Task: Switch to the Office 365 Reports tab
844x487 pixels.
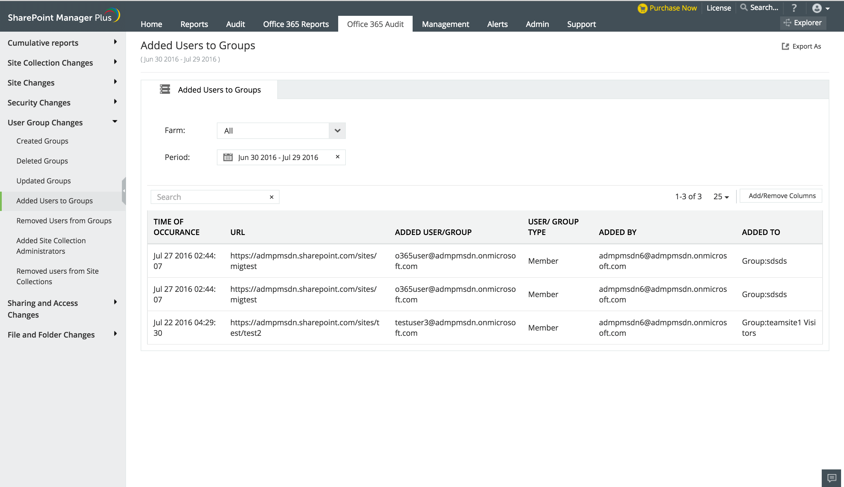Action: coord(296,24)
